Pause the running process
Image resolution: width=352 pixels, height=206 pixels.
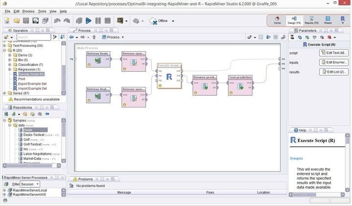[98, 21]
